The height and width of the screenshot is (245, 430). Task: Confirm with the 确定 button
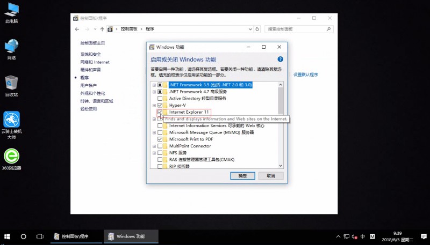pyautogui.click(x=242, y=176)
